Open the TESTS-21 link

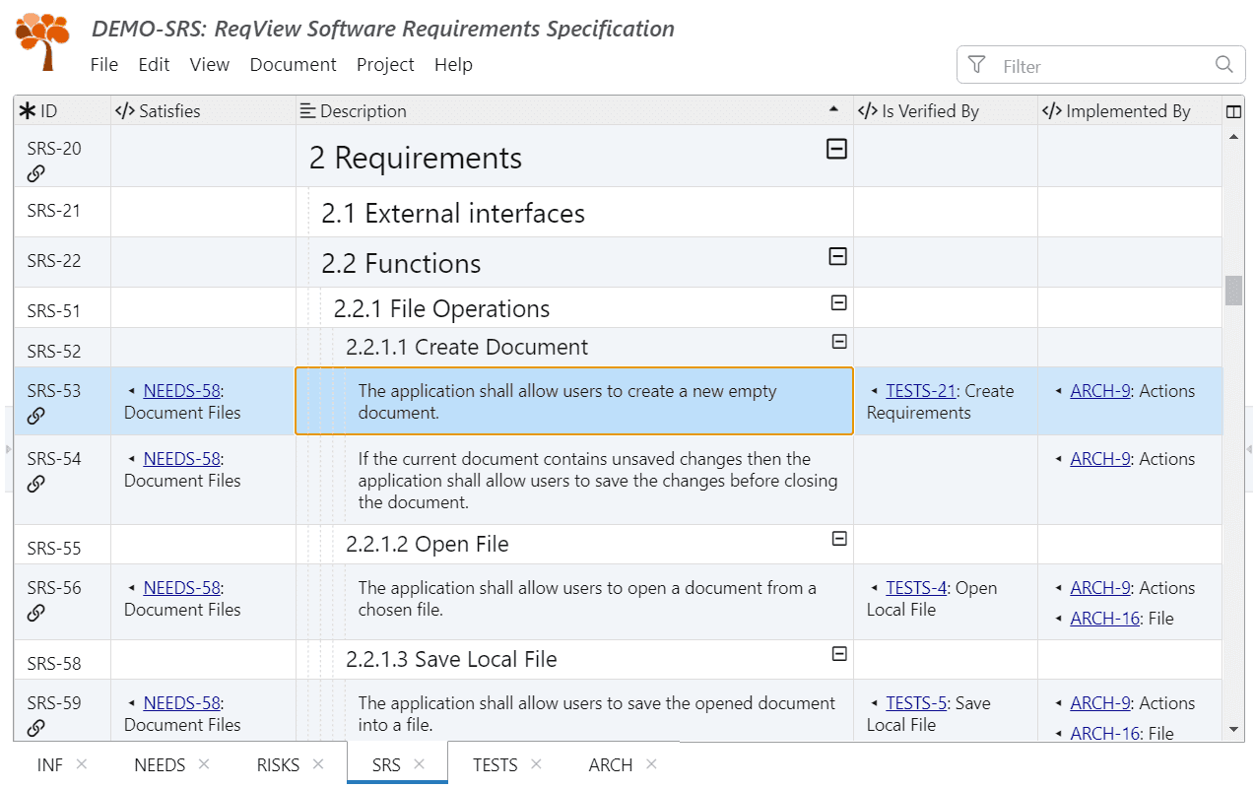point(920,391)
